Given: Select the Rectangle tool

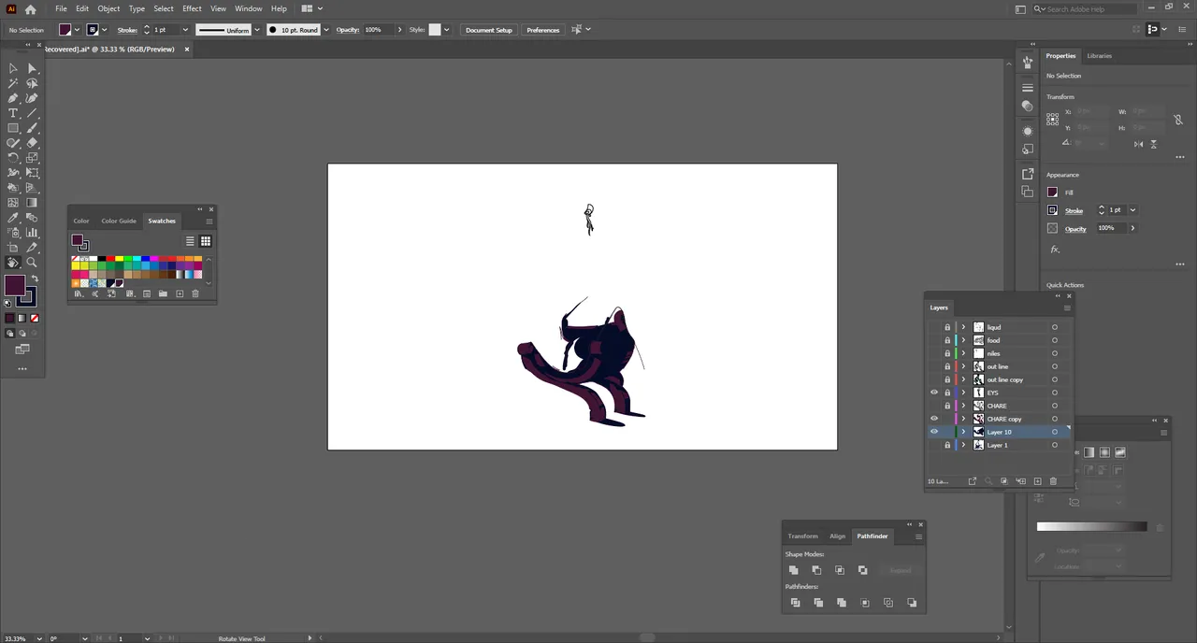Looking at the screenshot, I should (x=13, y=128).
